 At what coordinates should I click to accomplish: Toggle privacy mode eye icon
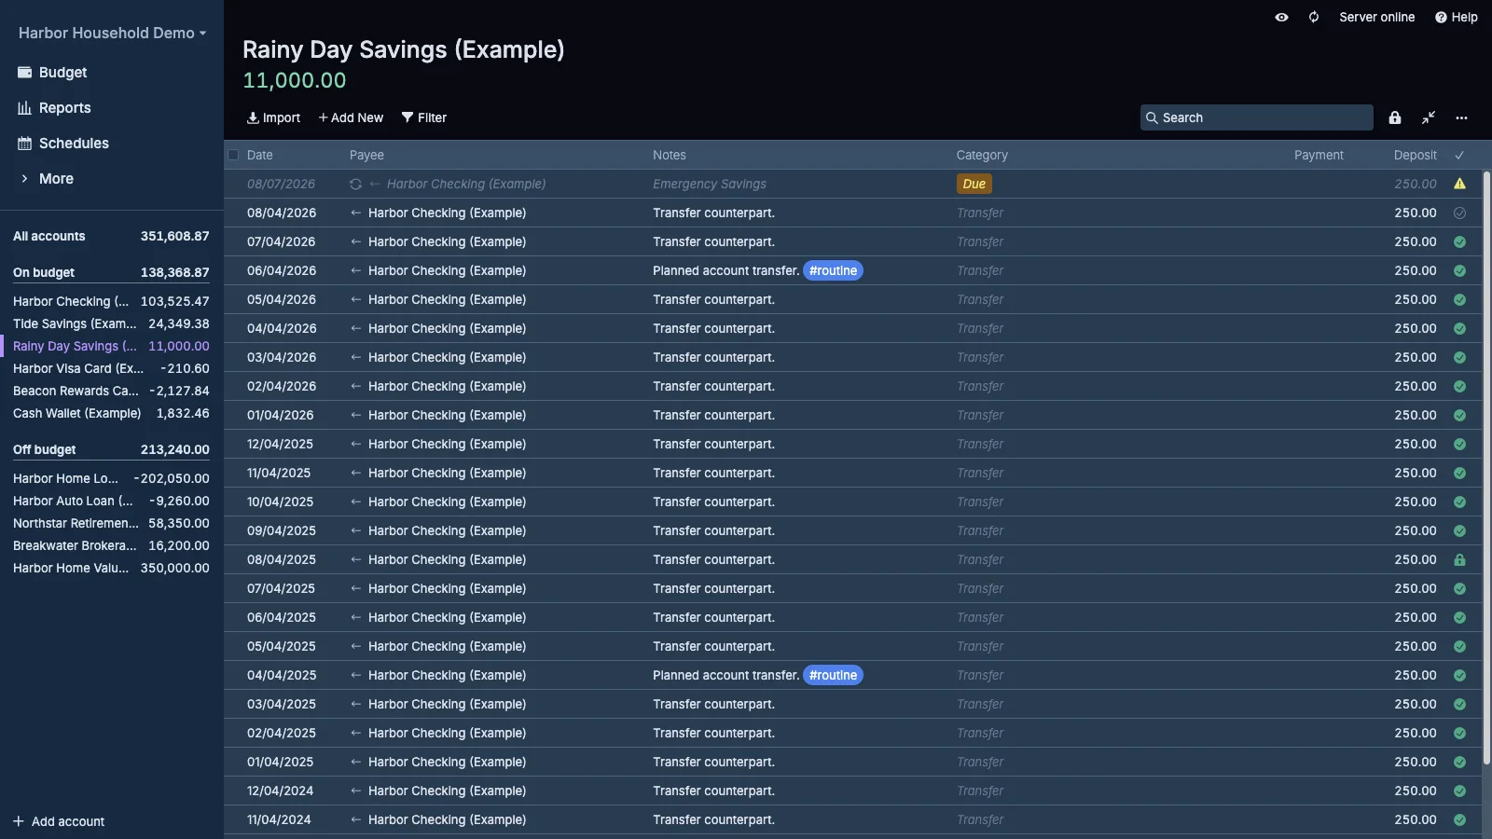point(1282,17)
